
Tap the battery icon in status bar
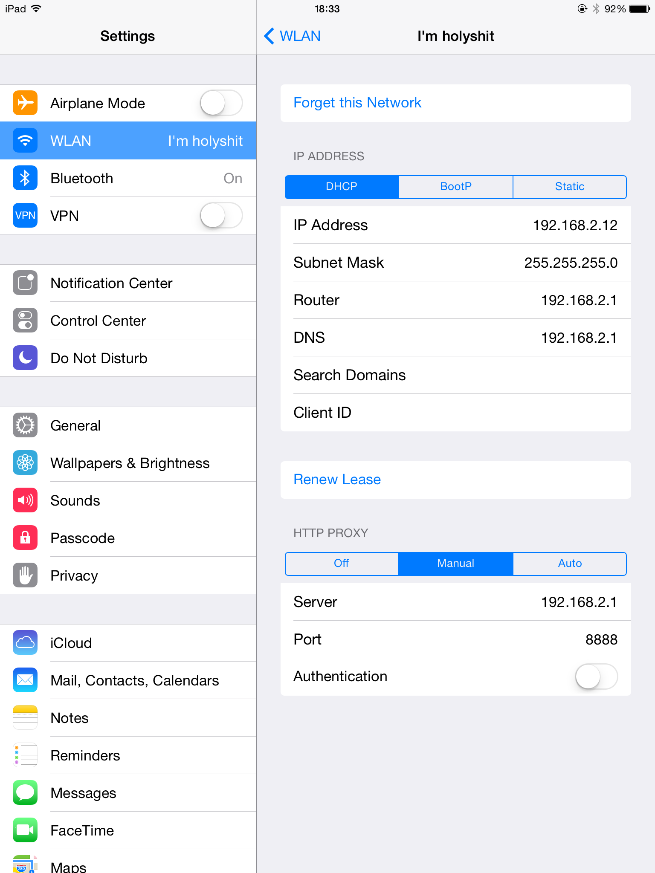click(640, 9)
